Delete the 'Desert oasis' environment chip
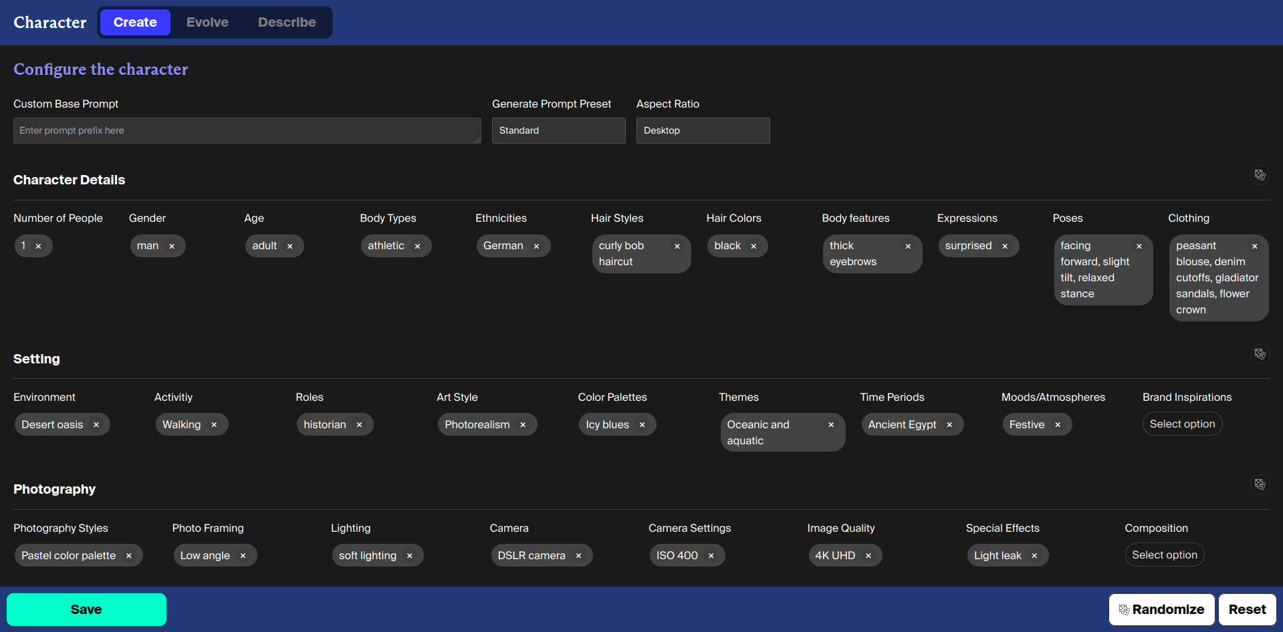The image size is (1283, 632). coord(96,425)
